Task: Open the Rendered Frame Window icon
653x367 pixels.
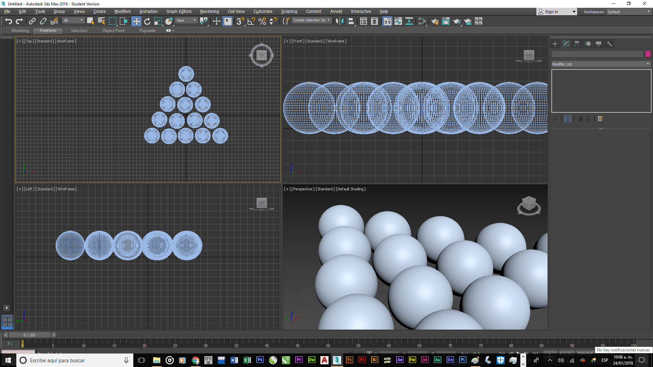Action: tap(446, 21)
